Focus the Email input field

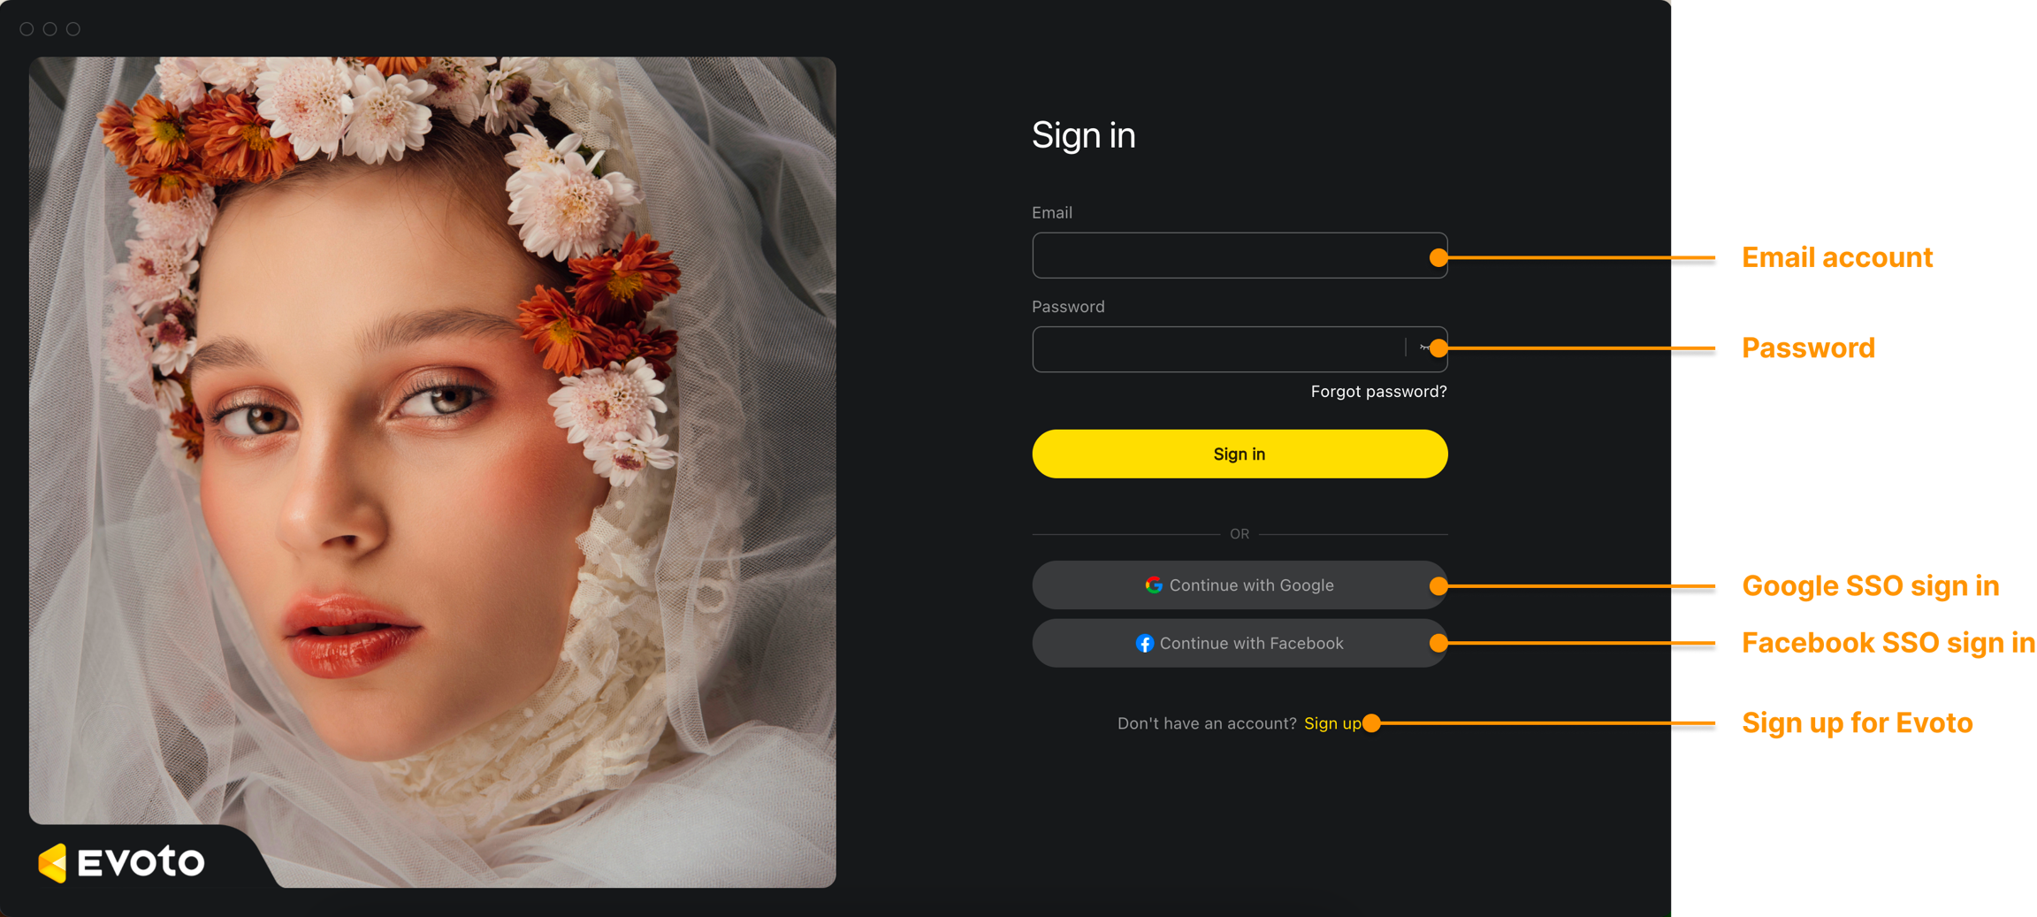pos(1240,256)
